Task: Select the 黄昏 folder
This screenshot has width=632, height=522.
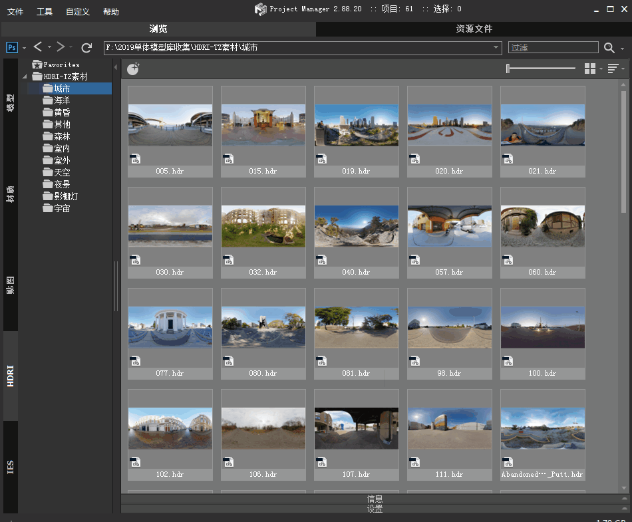Action: 57,112
